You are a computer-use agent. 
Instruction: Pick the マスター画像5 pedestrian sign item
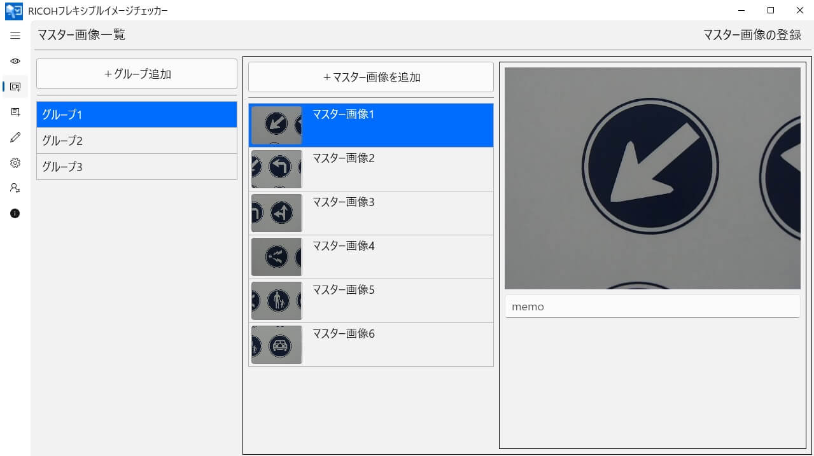371,301
